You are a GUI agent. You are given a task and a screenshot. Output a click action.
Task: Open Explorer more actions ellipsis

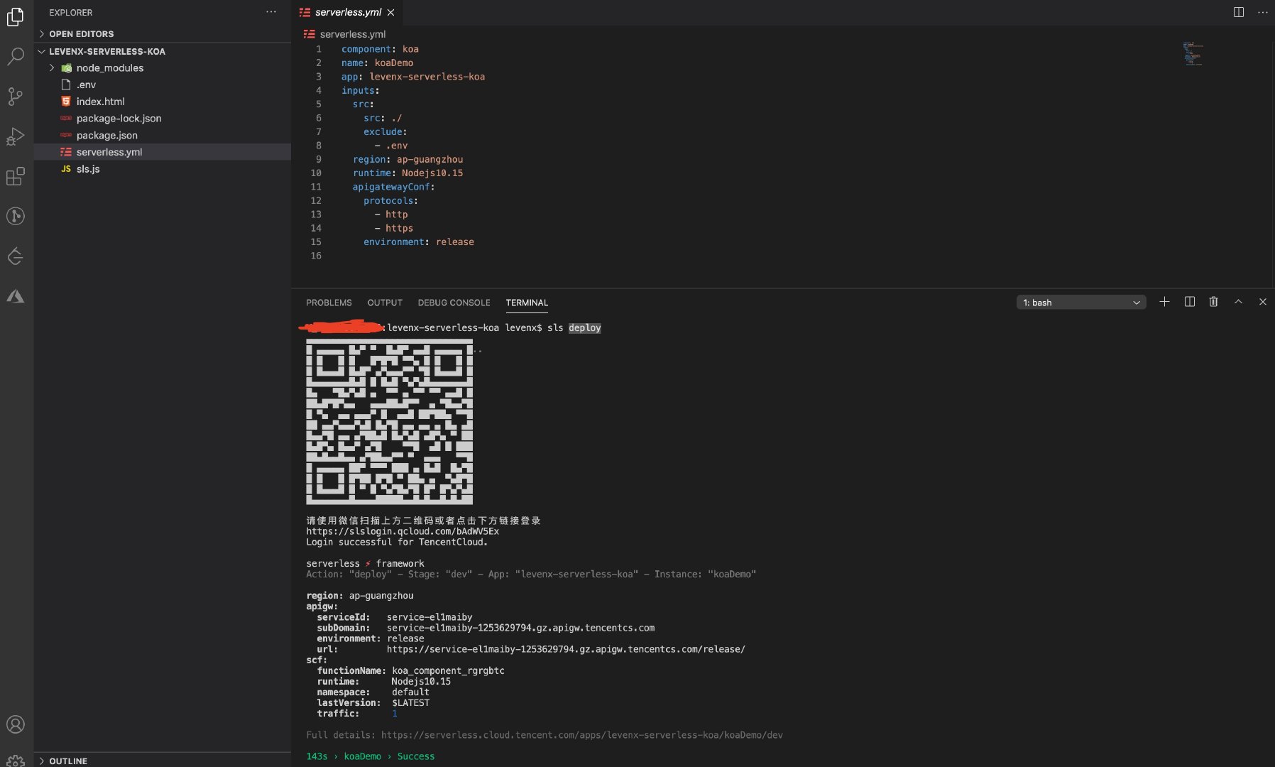pyautogui.click(x=271, y=12)
